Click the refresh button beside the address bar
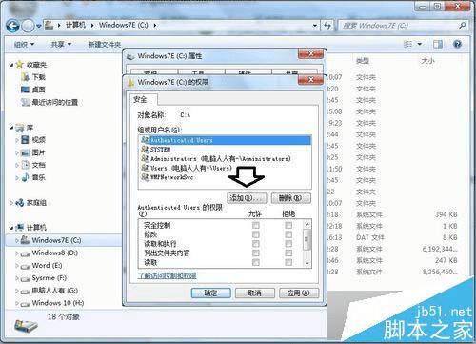 tap(327, 26)
